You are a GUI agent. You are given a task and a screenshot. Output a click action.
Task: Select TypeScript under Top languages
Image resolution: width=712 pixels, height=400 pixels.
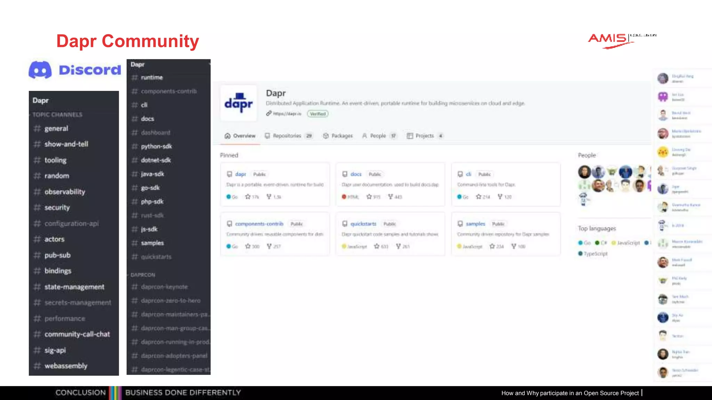click(593, 254)
